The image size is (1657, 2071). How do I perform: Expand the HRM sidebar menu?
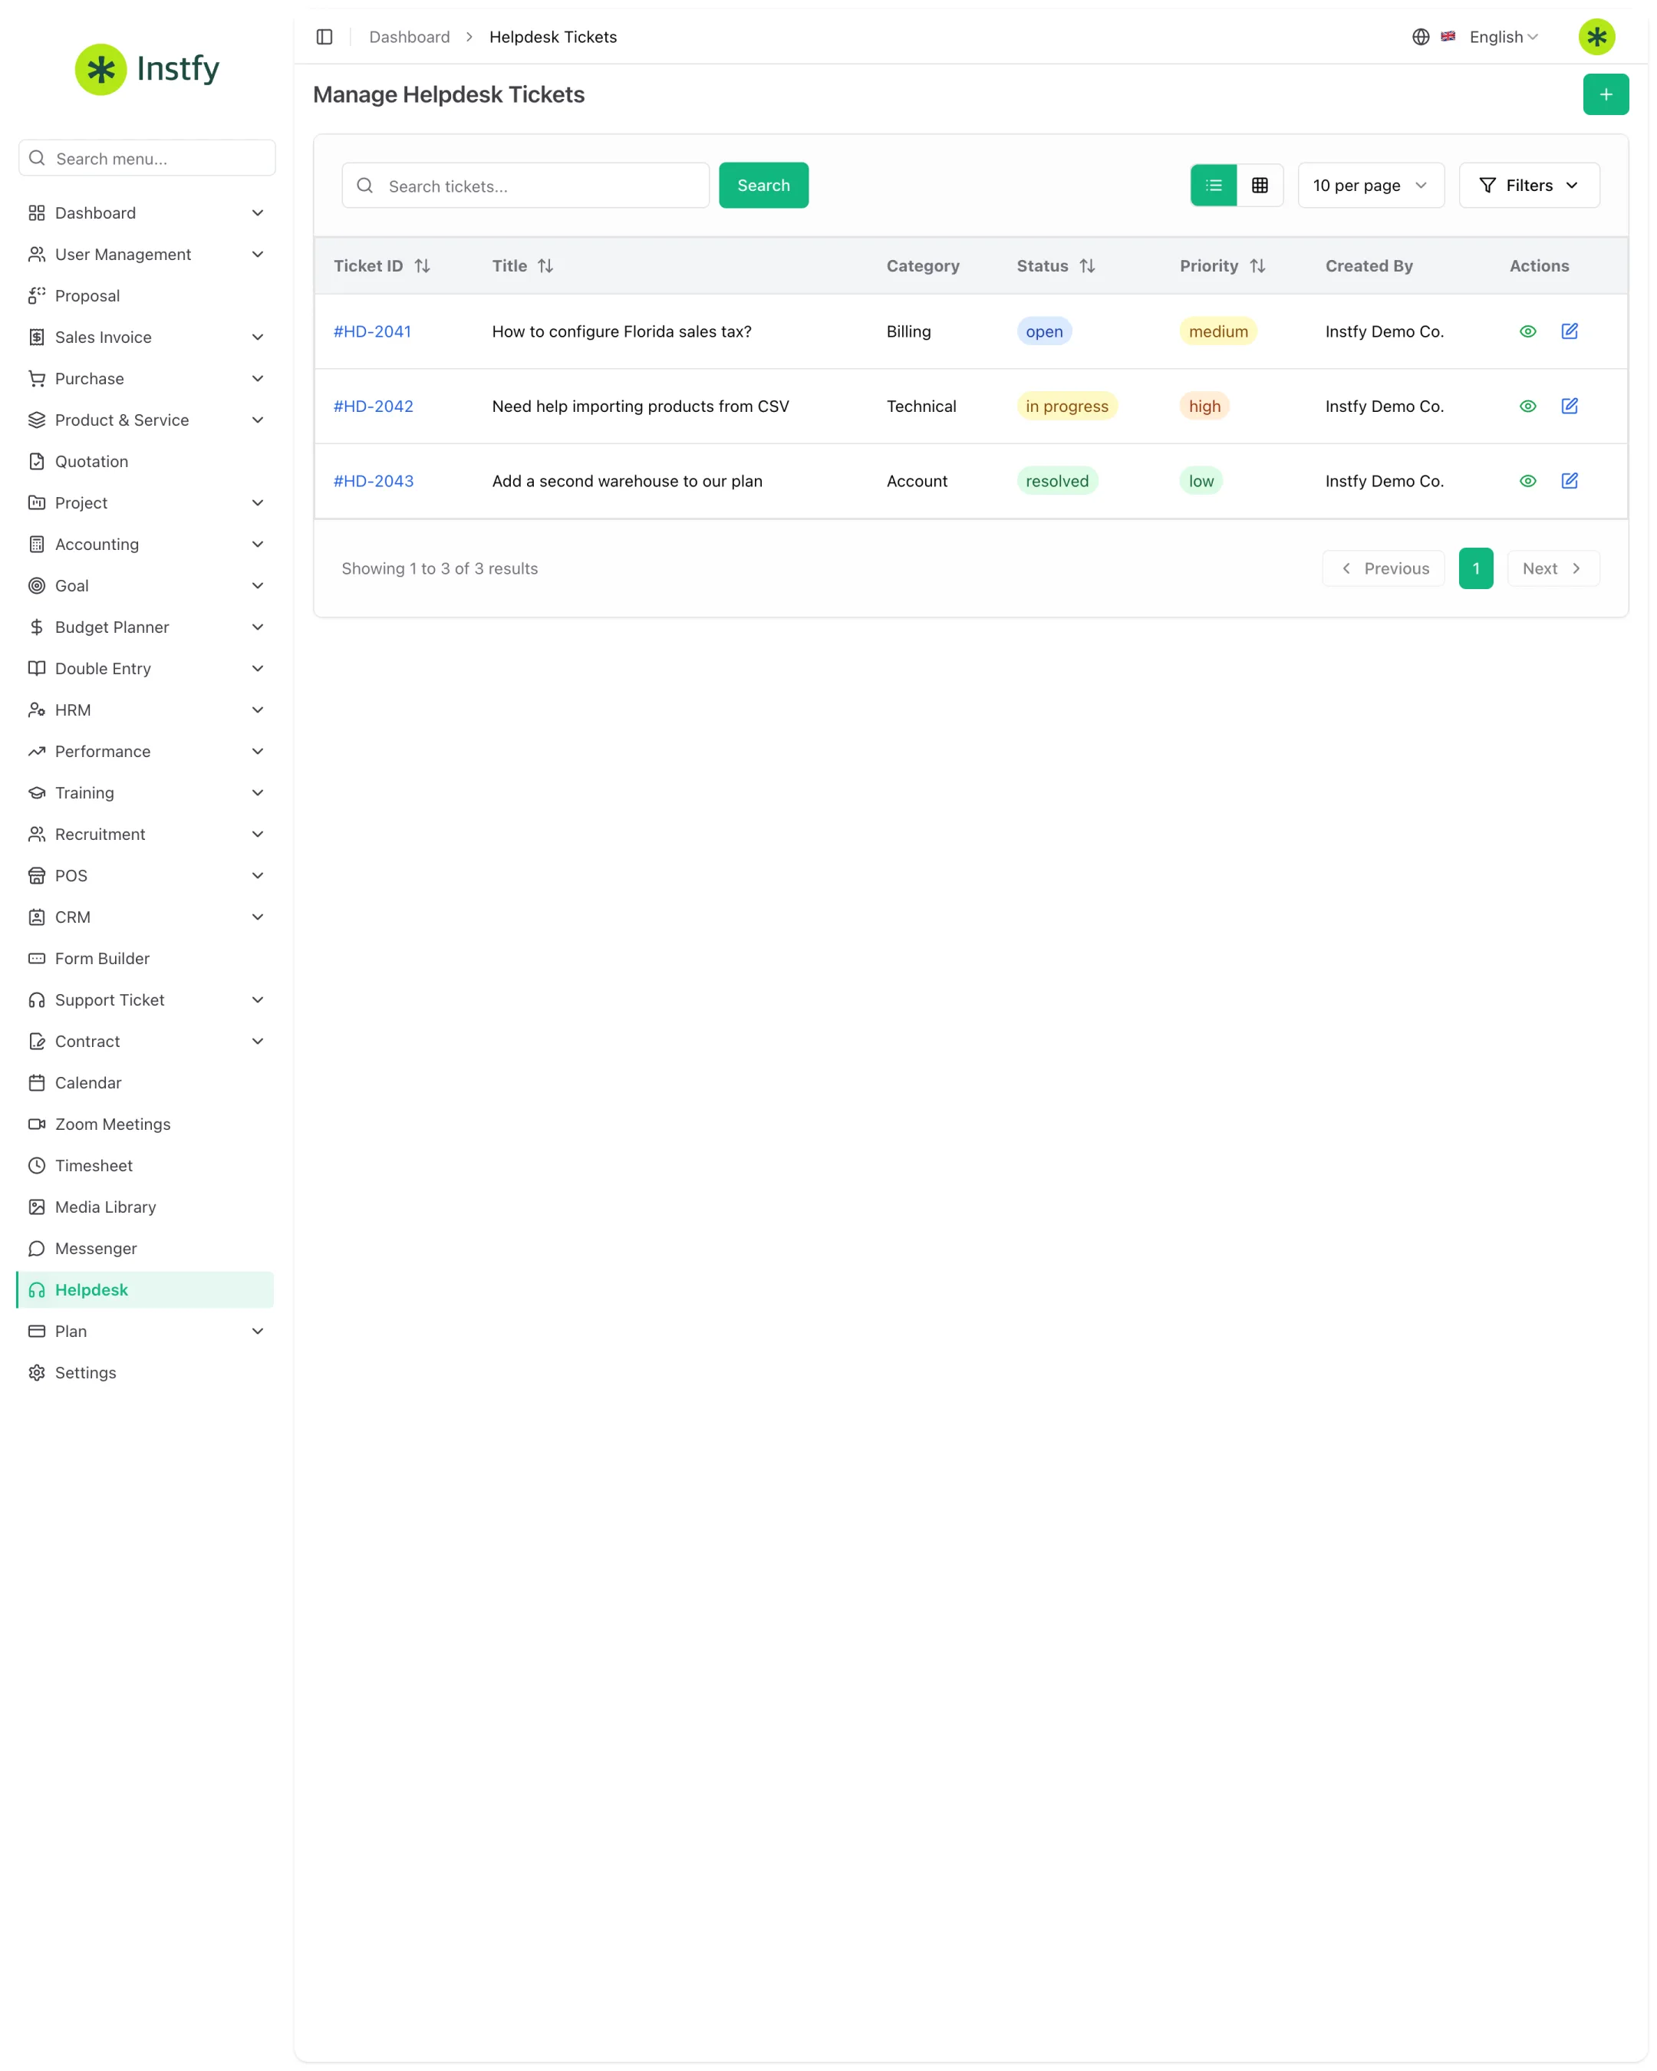click(x=146, y=710)
